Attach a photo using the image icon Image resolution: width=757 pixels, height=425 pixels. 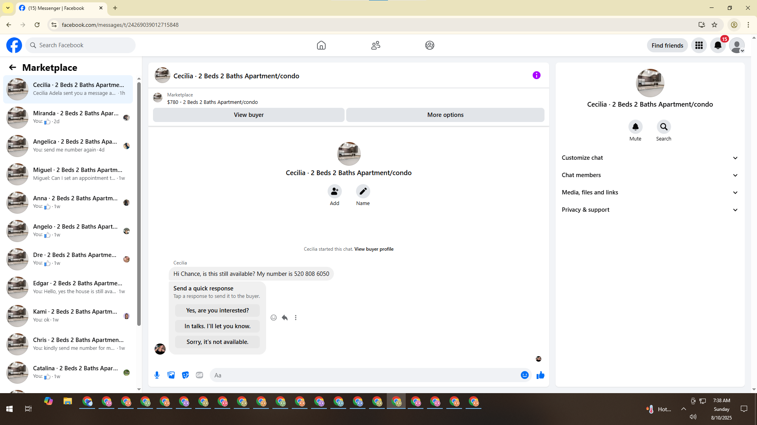[171, 375]
